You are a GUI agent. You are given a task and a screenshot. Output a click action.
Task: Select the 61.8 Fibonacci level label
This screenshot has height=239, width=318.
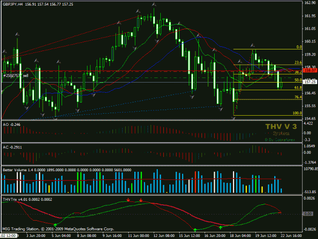click(298, 88)
